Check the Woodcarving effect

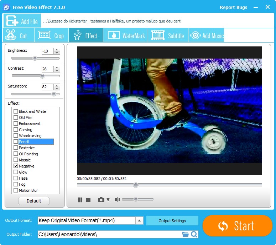[16, 136]
